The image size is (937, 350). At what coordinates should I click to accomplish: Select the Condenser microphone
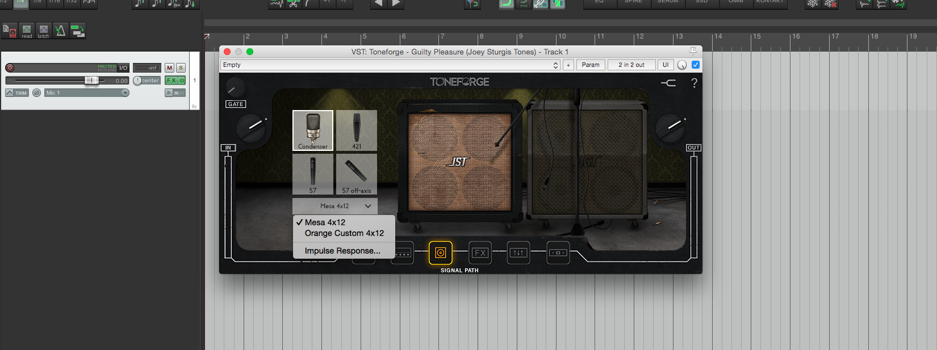(313, 130)
